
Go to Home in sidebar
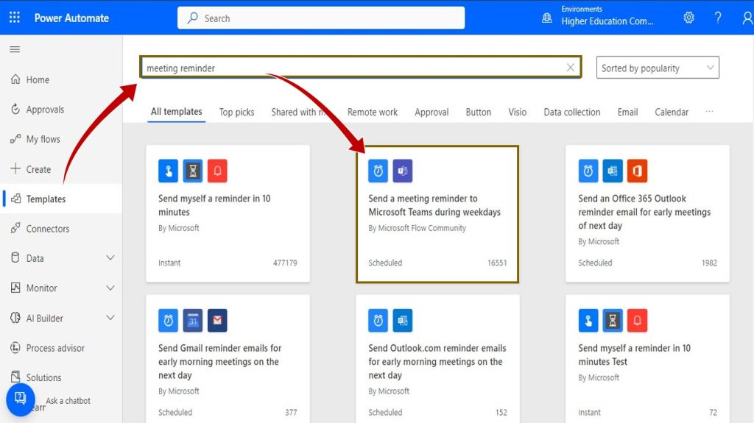[61, 79]
